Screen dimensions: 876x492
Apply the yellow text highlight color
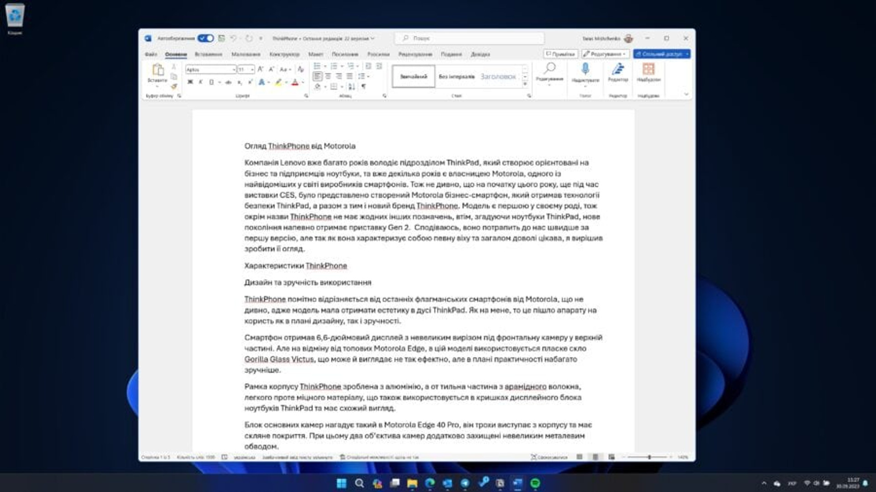[x=278, y=83]
